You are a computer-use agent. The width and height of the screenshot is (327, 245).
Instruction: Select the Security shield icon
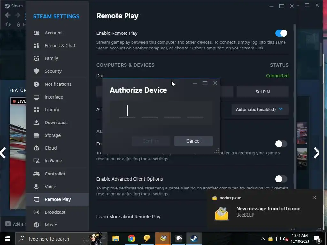(36, 71)
